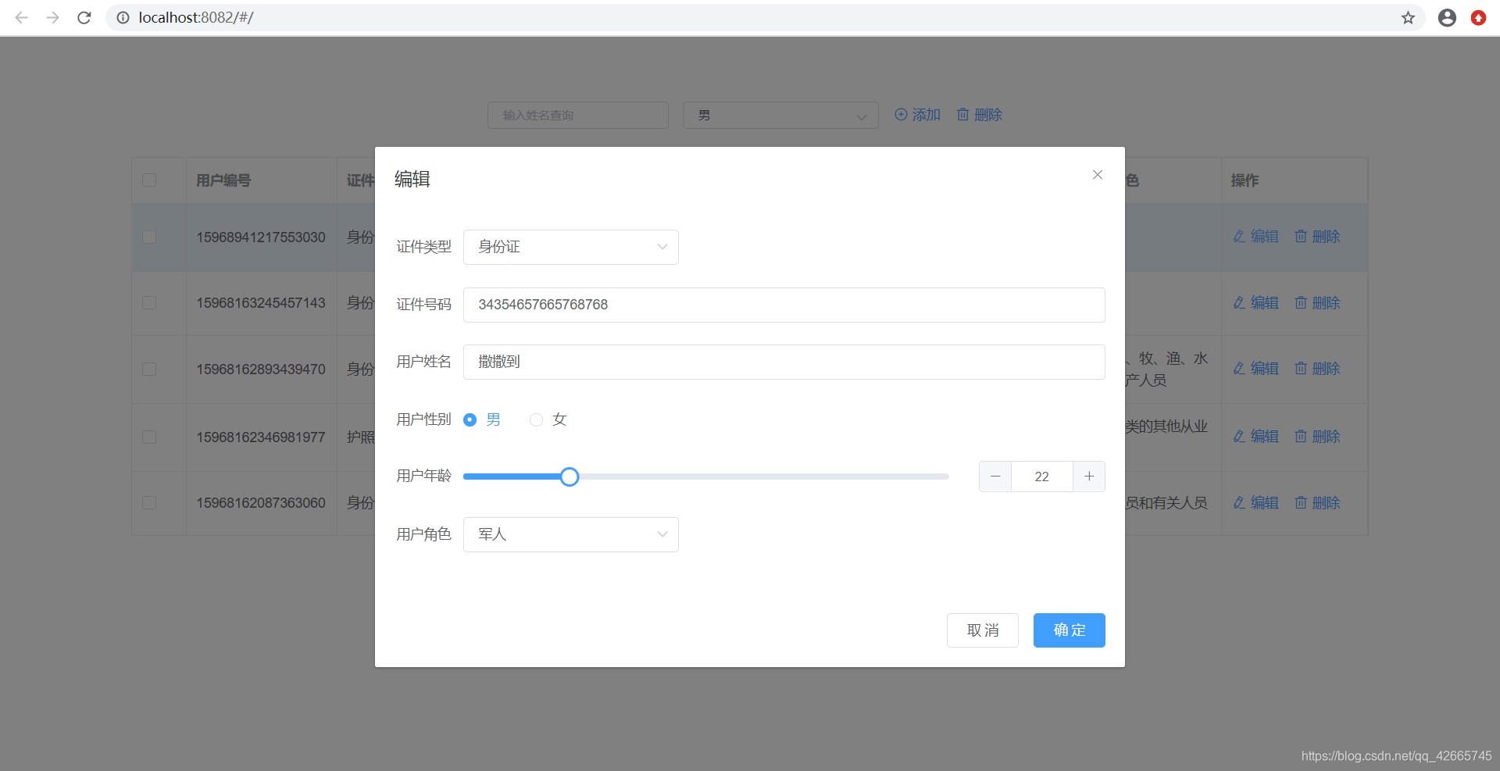Select the 男 gender radio button
1500x771 pixels.
tap(470, 420)
